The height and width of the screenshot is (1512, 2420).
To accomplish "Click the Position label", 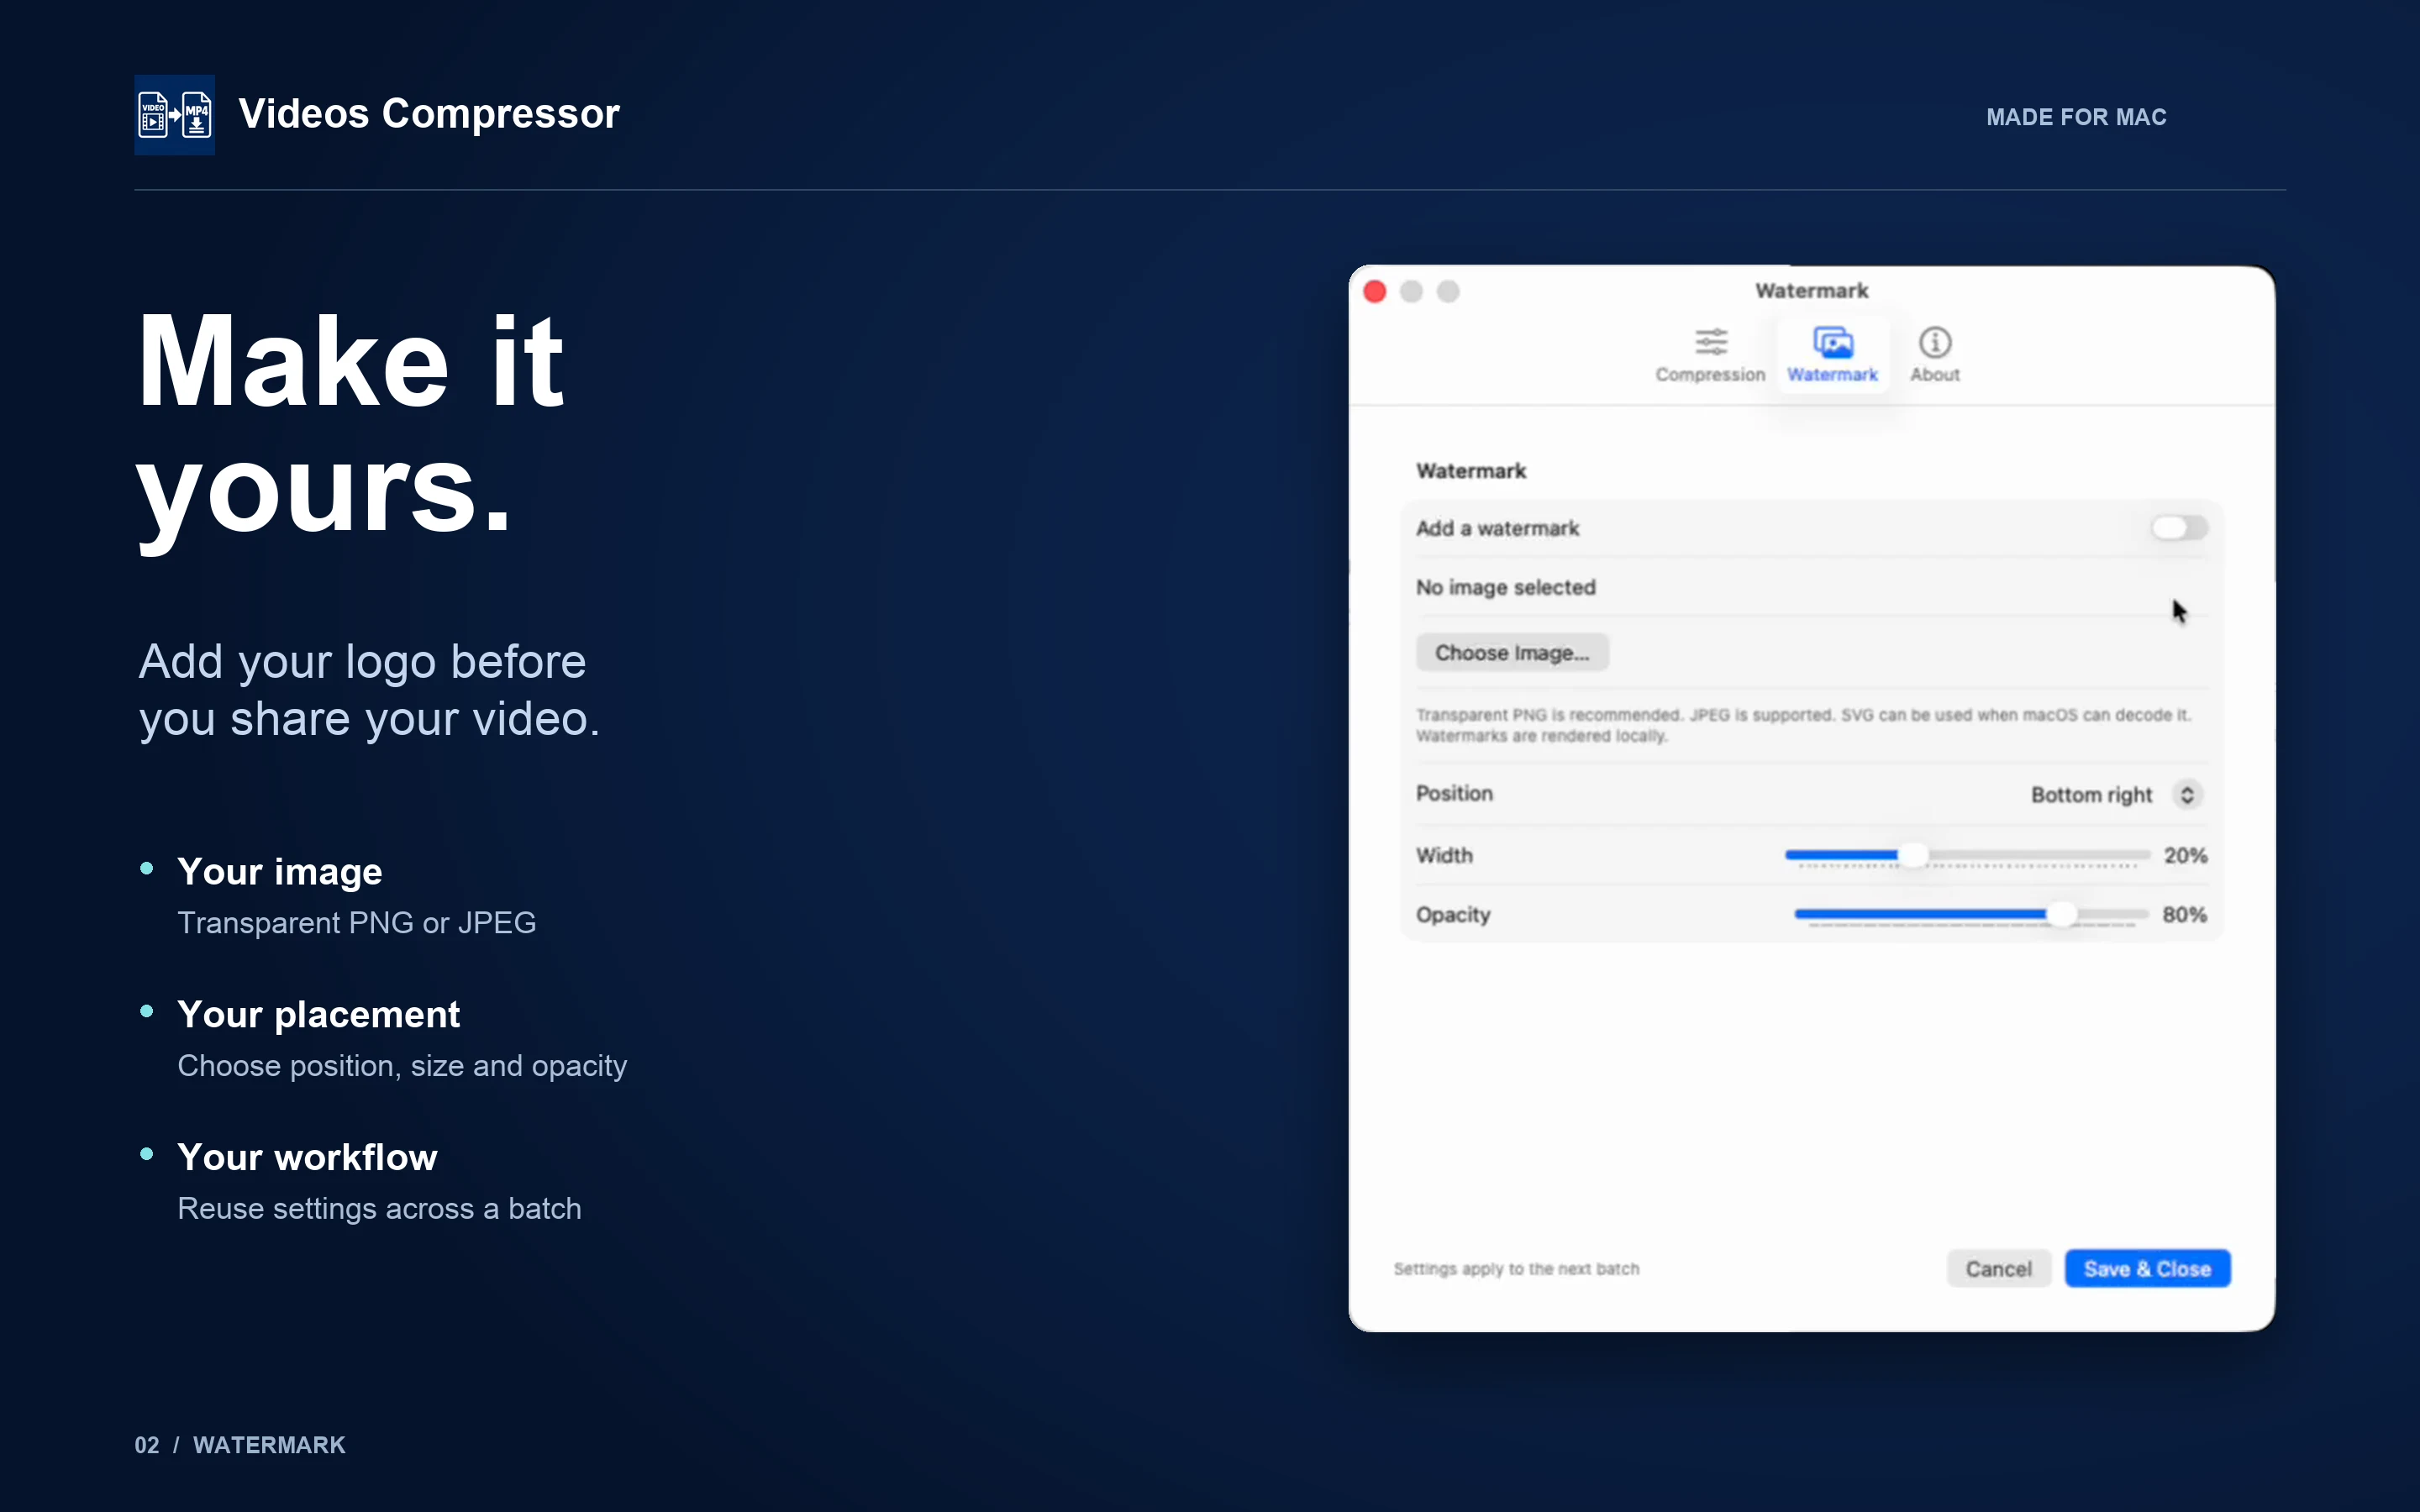I will [1454, 794].
